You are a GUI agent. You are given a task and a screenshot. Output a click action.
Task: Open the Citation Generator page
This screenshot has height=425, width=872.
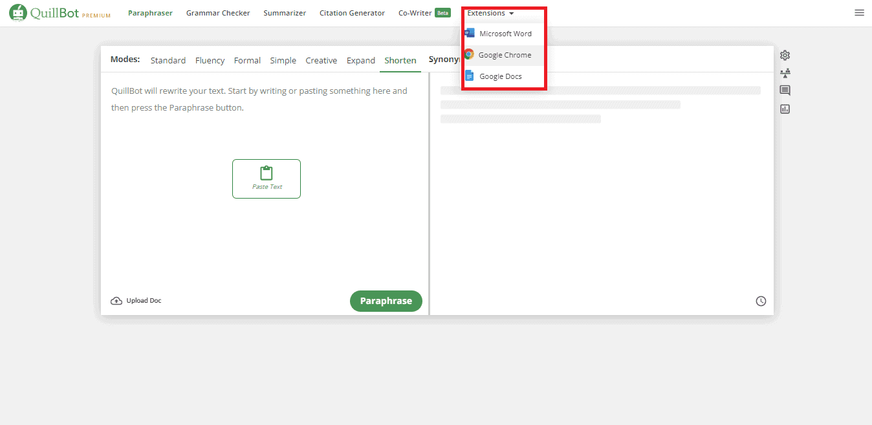click(x=352, y=13)
